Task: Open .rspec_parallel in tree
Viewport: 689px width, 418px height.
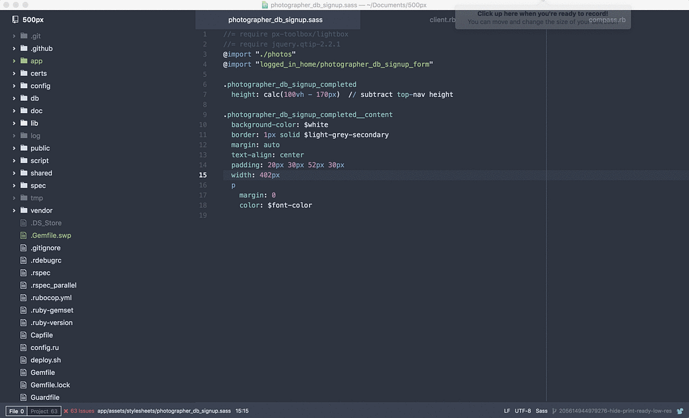Action: [x=53, y=285]
